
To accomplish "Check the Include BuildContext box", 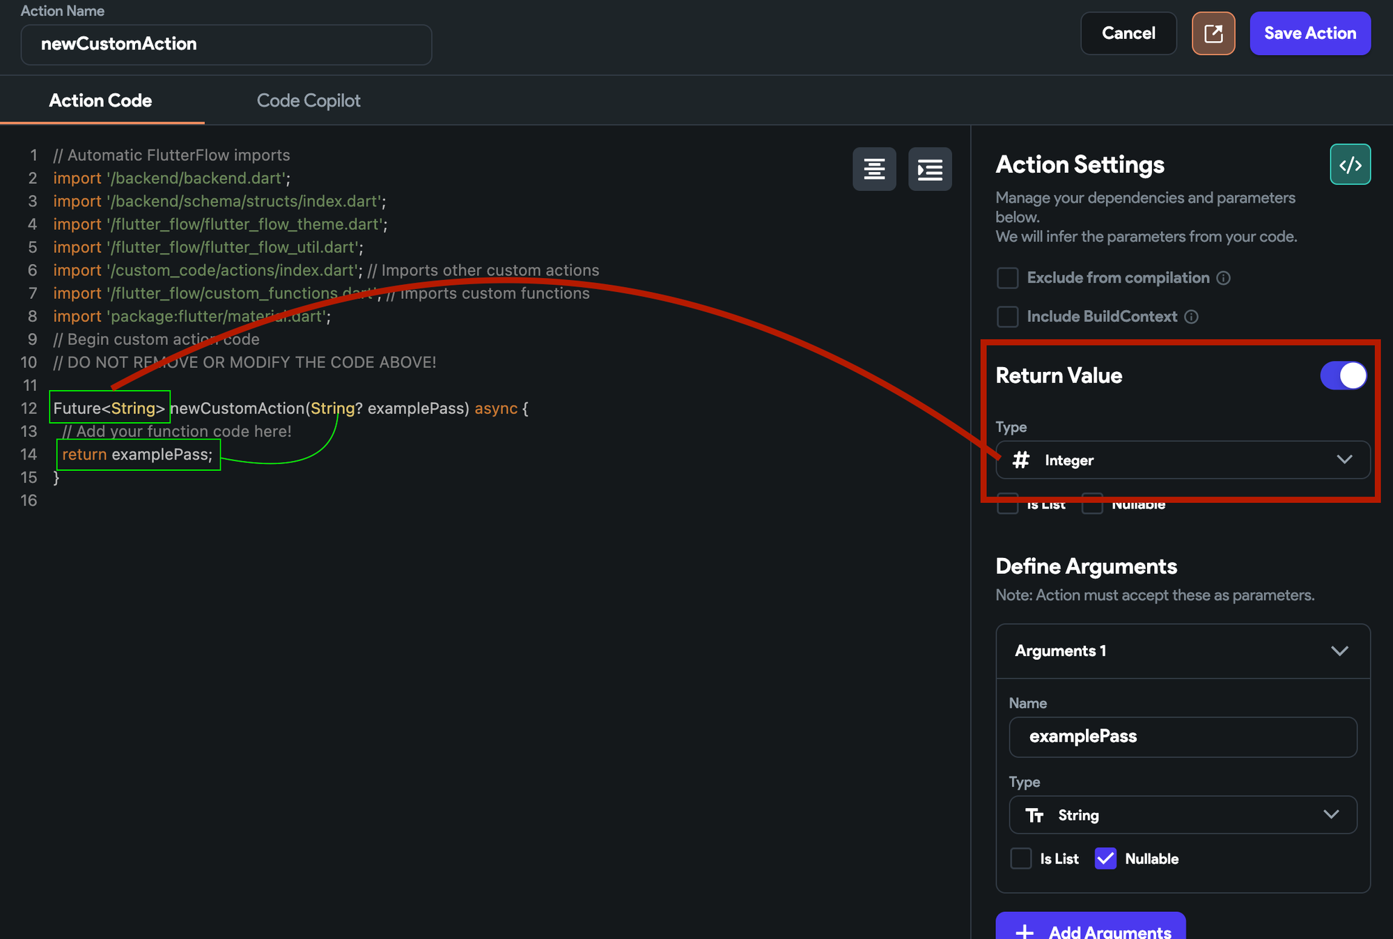I will tap(1007, 317).
